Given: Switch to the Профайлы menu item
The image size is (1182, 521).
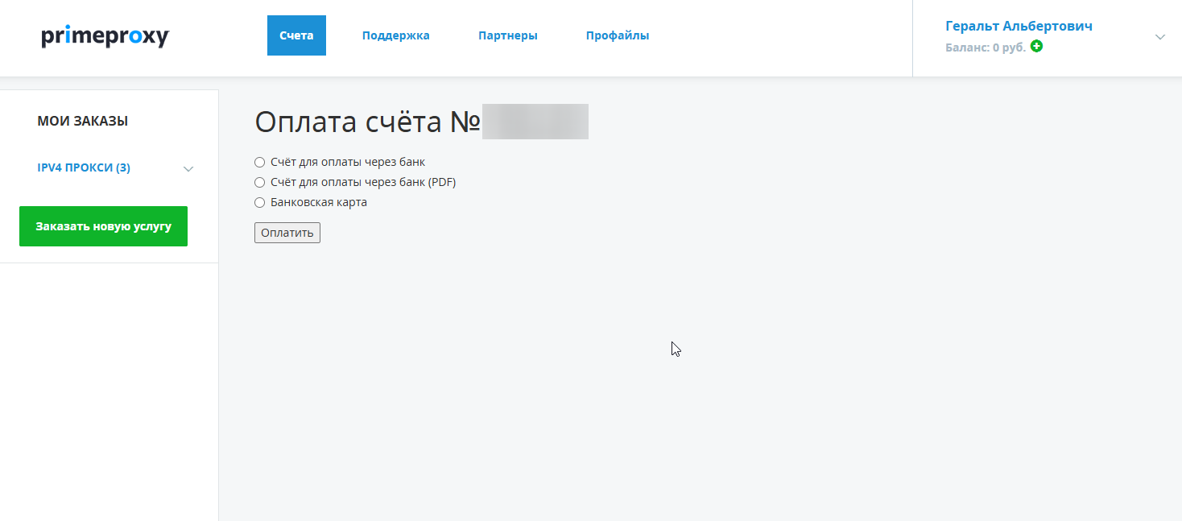Looking at the screenshot, I should [618, 35].
